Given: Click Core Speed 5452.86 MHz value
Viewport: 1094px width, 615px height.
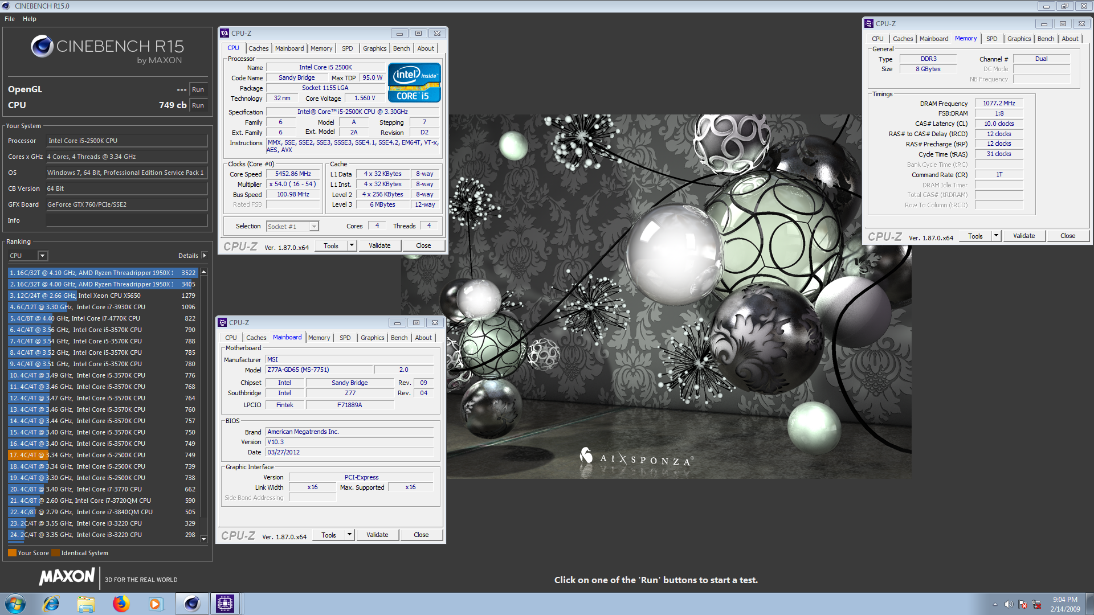Looking at the screenshot, I should 293,174.
